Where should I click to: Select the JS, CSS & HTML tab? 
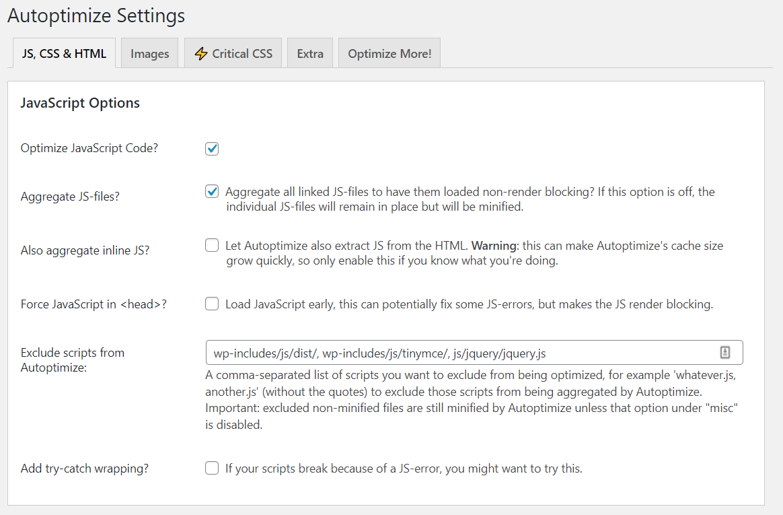(64, 54)
